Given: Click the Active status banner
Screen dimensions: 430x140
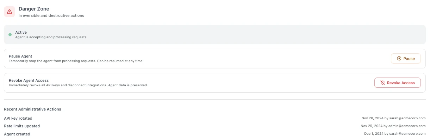Looking at the screenshot, I should pos(215,34).
